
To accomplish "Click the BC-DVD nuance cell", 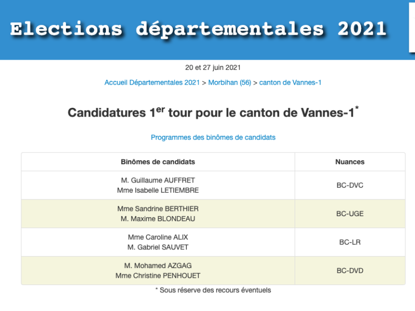I will [x=350, y=271].
